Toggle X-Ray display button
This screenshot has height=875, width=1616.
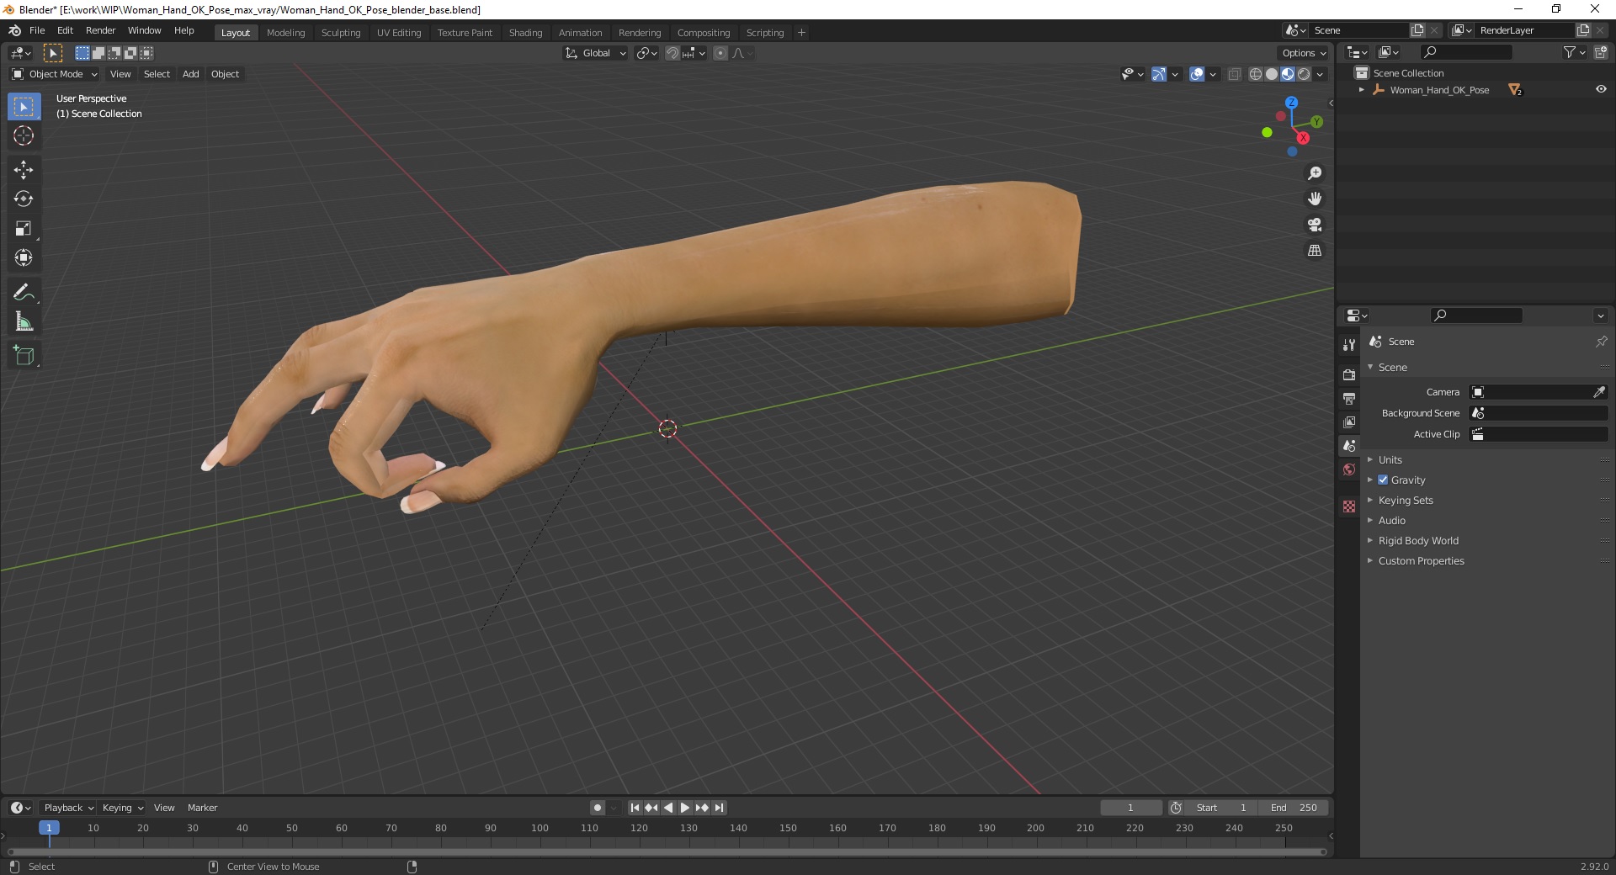(x=1235, y=74)
